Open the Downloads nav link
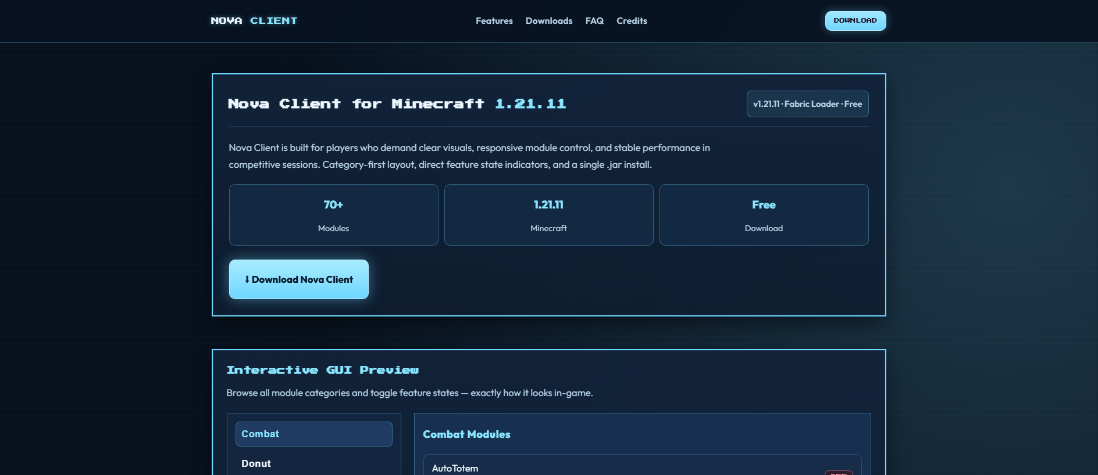1098x475 pixels. click(549, 21)
